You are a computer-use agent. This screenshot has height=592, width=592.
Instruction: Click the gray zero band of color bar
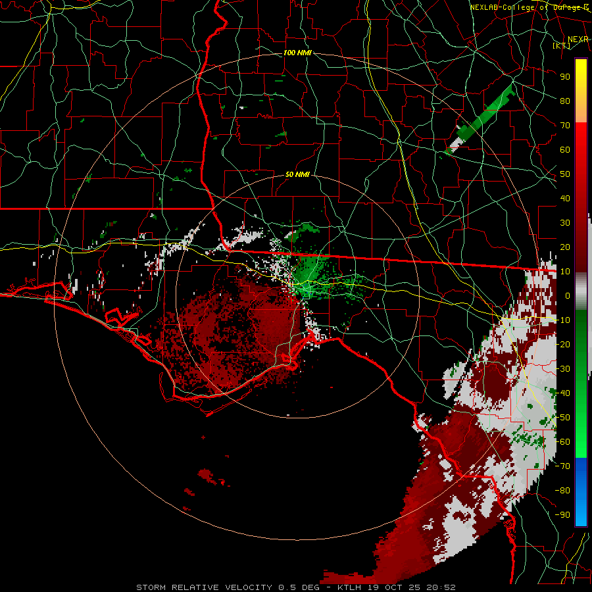pyautogui.click(x=581, y=291)
